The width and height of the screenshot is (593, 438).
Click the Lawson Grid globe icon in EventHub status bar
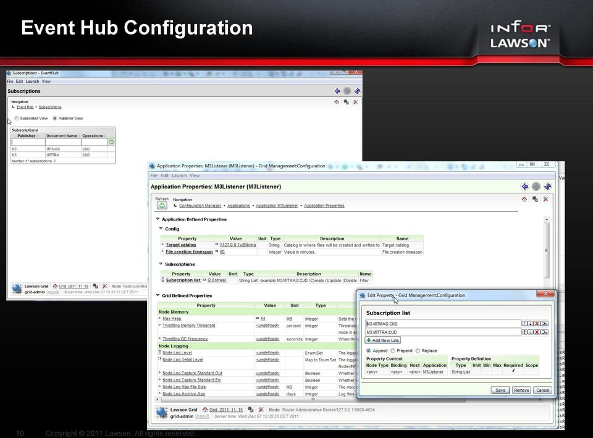(17, 288)
